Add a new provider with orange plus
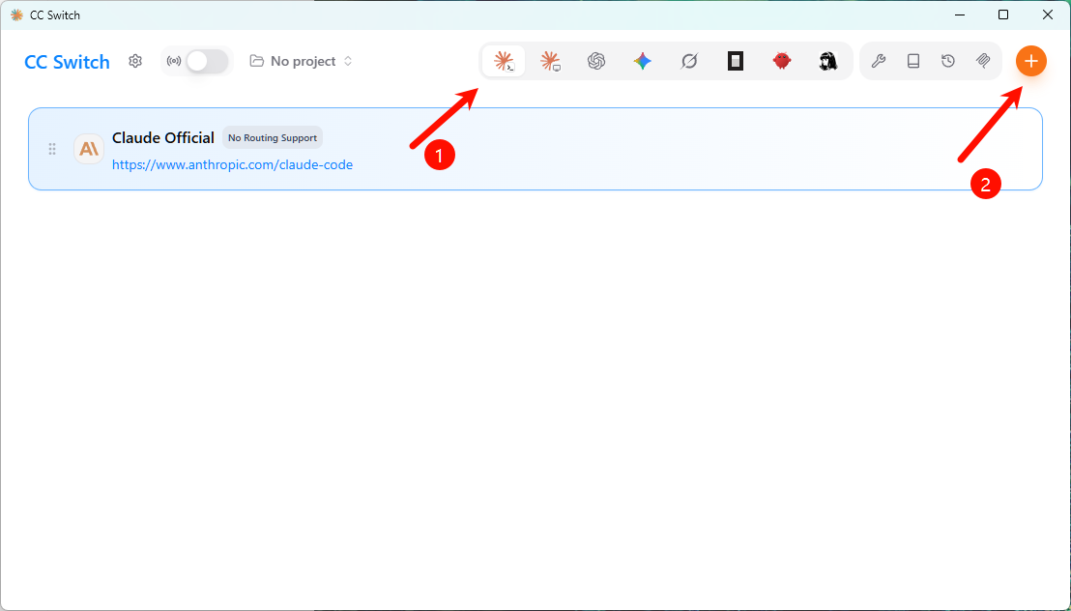Image resolution: width=1071 pixels, height=611 pixels. (1031, 62)
